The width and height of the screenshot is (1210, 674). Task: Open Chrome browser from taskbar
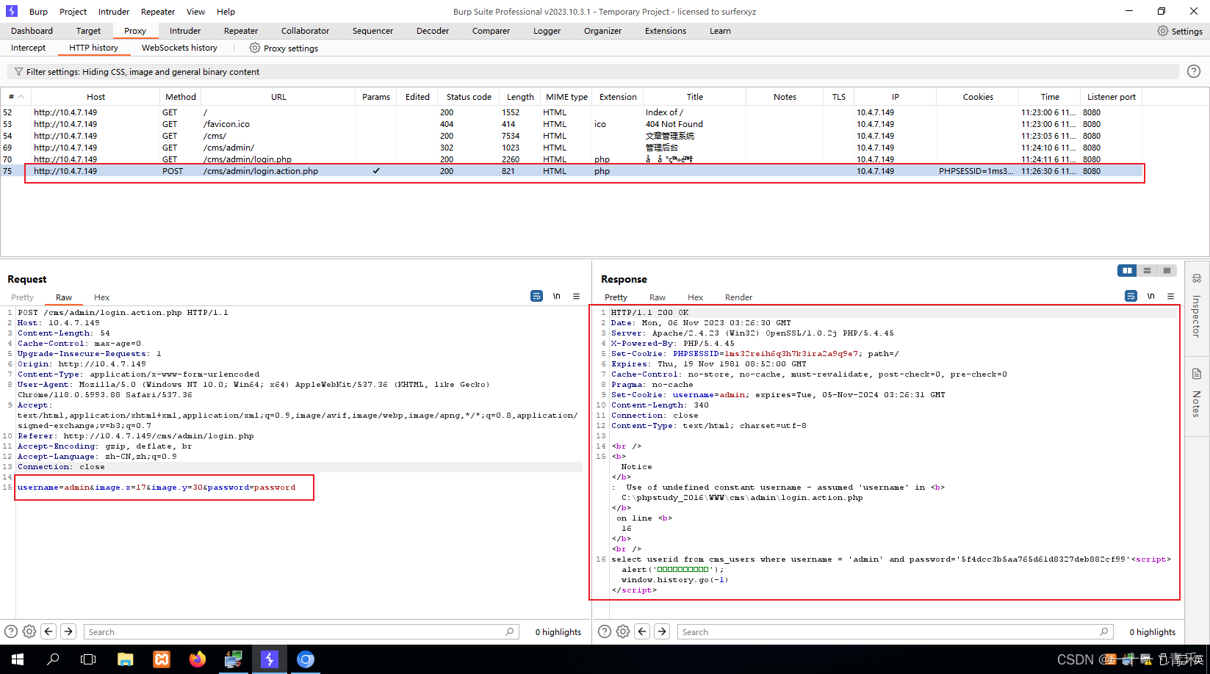coord(306,659)
